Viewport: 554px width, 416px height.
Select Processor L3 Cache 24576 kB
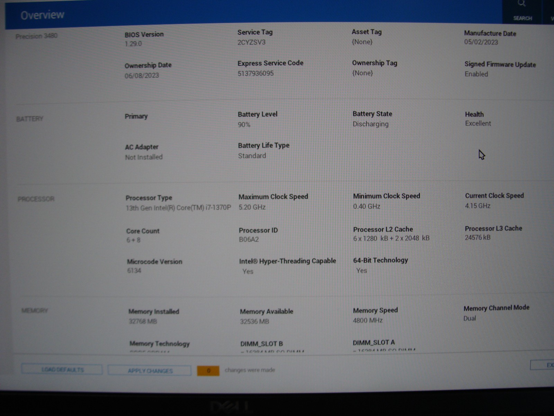478,237
